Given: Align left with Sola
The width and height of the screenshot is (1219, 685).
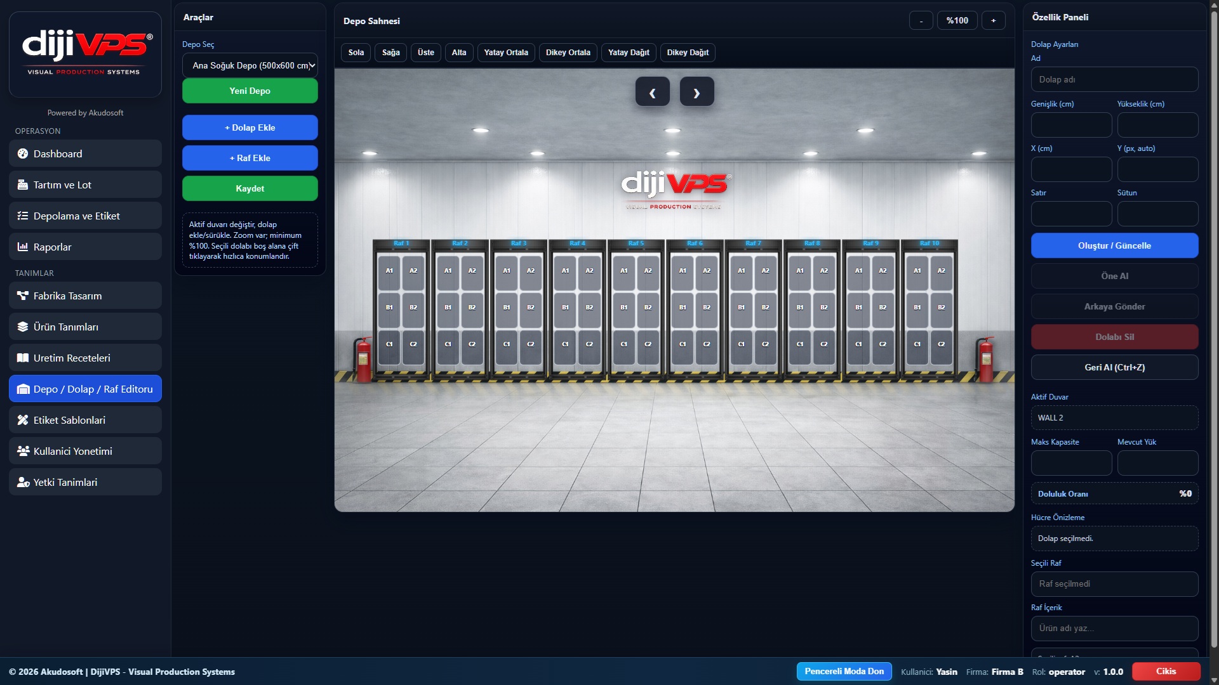Looking at the screenshot, I should (356, 53).
